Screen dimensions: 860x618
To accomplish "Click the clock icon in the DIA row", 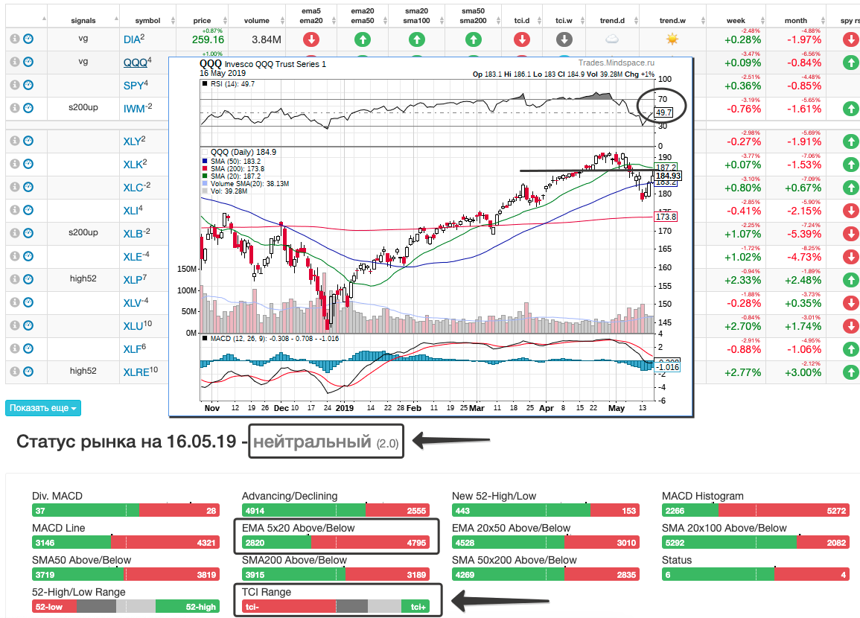I will click(28, 39).
